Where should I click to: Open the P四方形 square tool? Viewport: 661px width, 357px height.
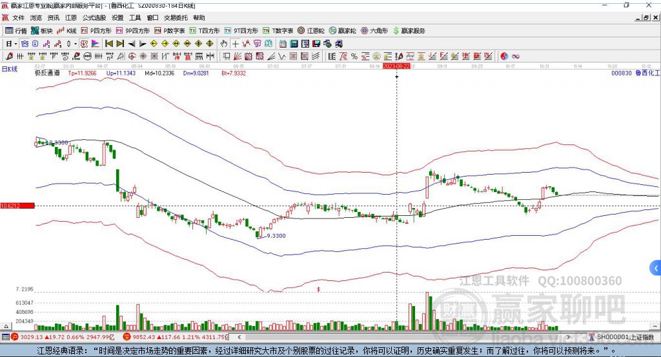tap(96, 31)
